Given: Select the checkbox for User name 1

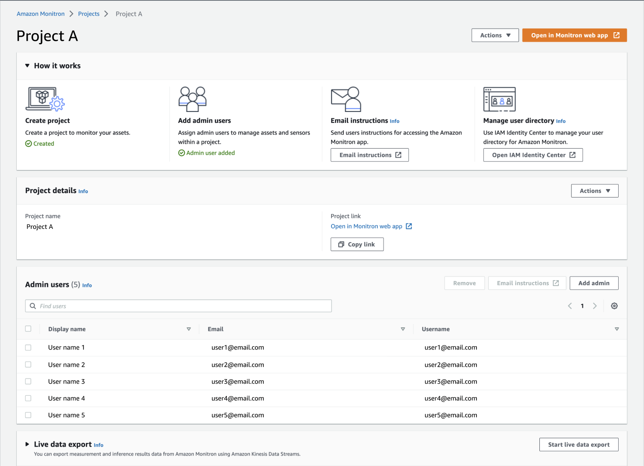Looking at the screenshot, I should [x=28, y=347].
